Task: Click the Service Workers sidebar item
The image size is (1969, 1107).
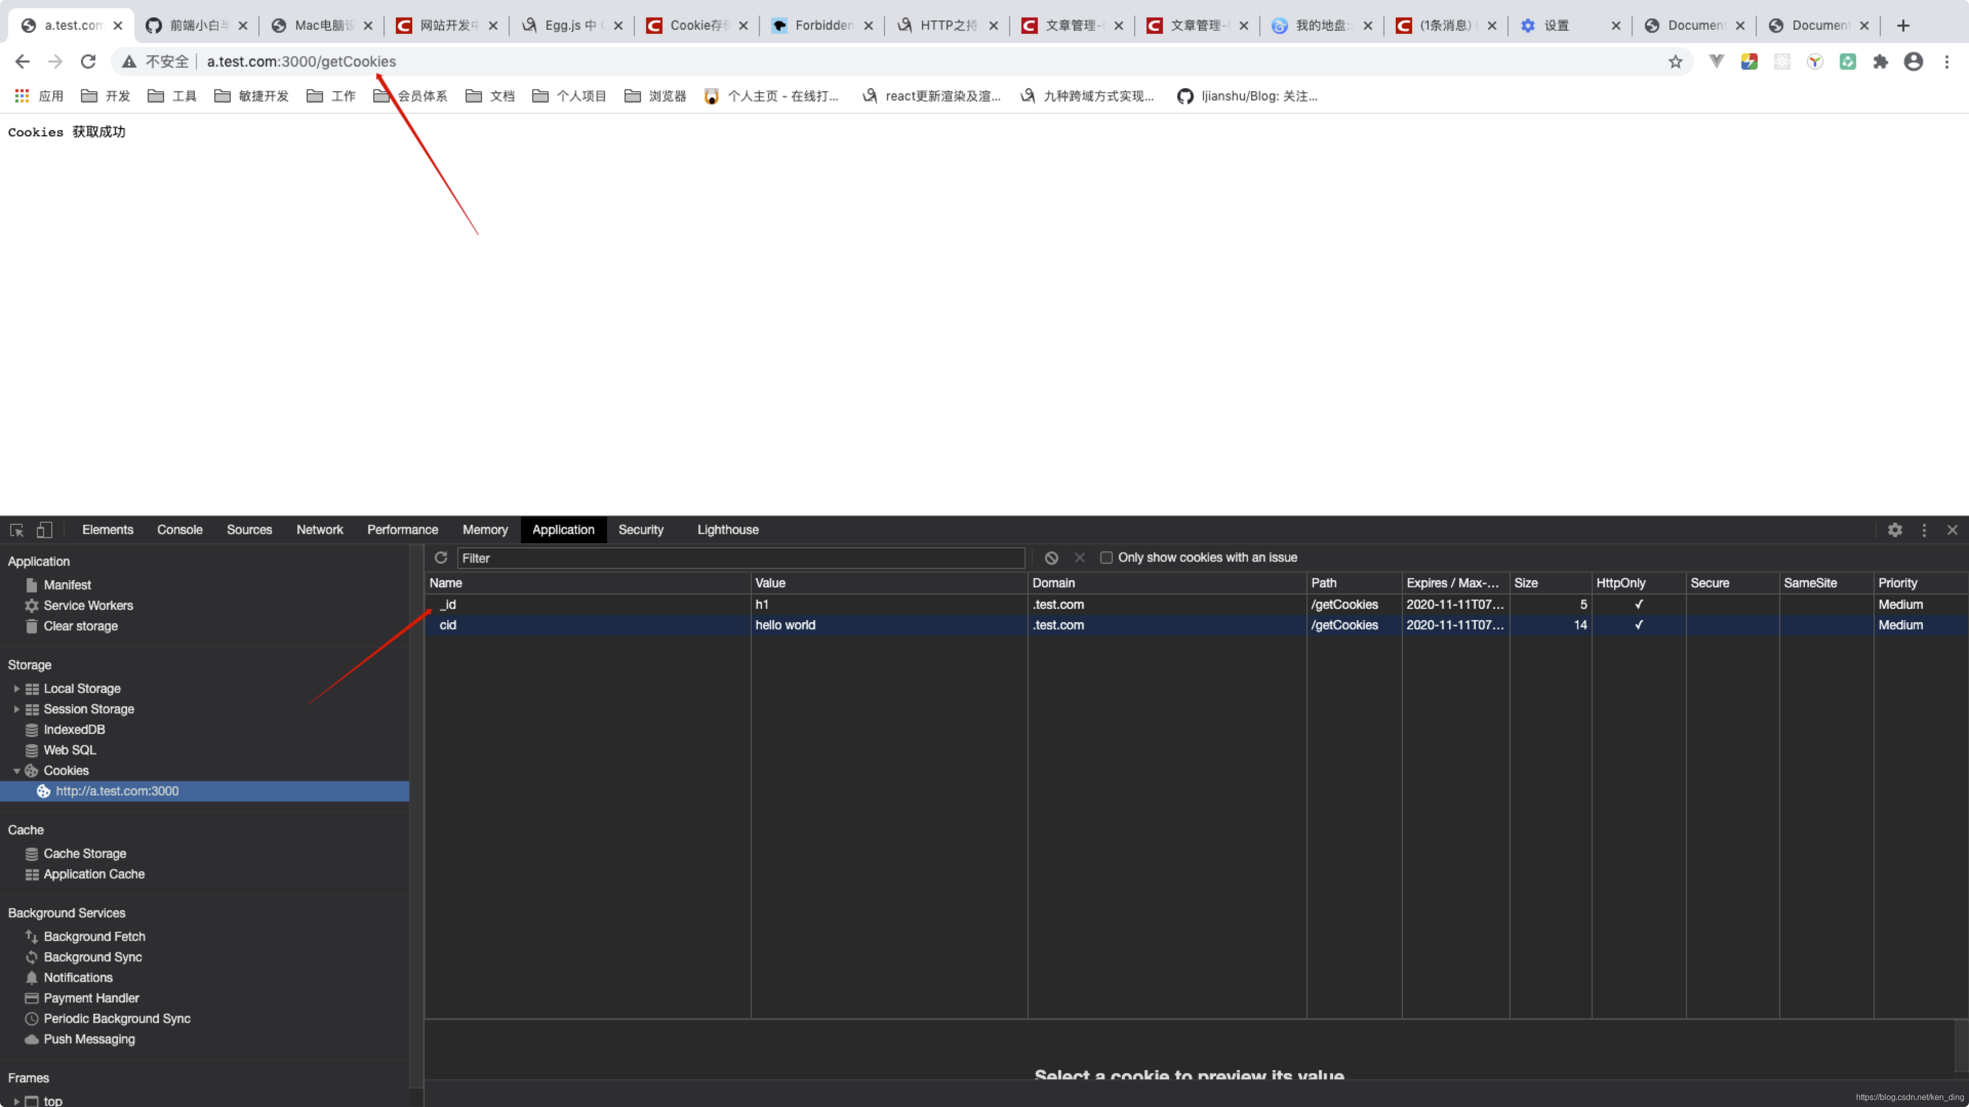Action: 87,604
